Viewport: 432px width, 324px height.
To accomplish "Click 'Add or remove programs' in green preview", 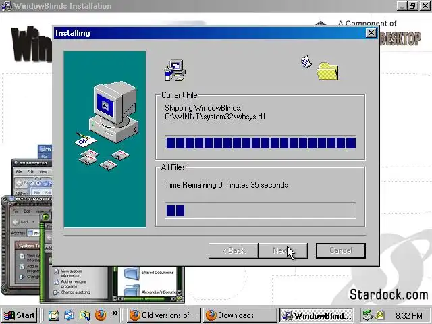I will (x=74, y=284).
